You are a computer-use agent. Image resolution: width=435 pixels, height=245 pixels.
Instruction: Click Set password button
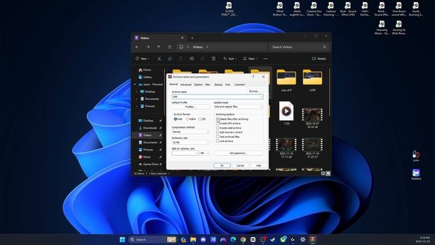coord(239,153)
